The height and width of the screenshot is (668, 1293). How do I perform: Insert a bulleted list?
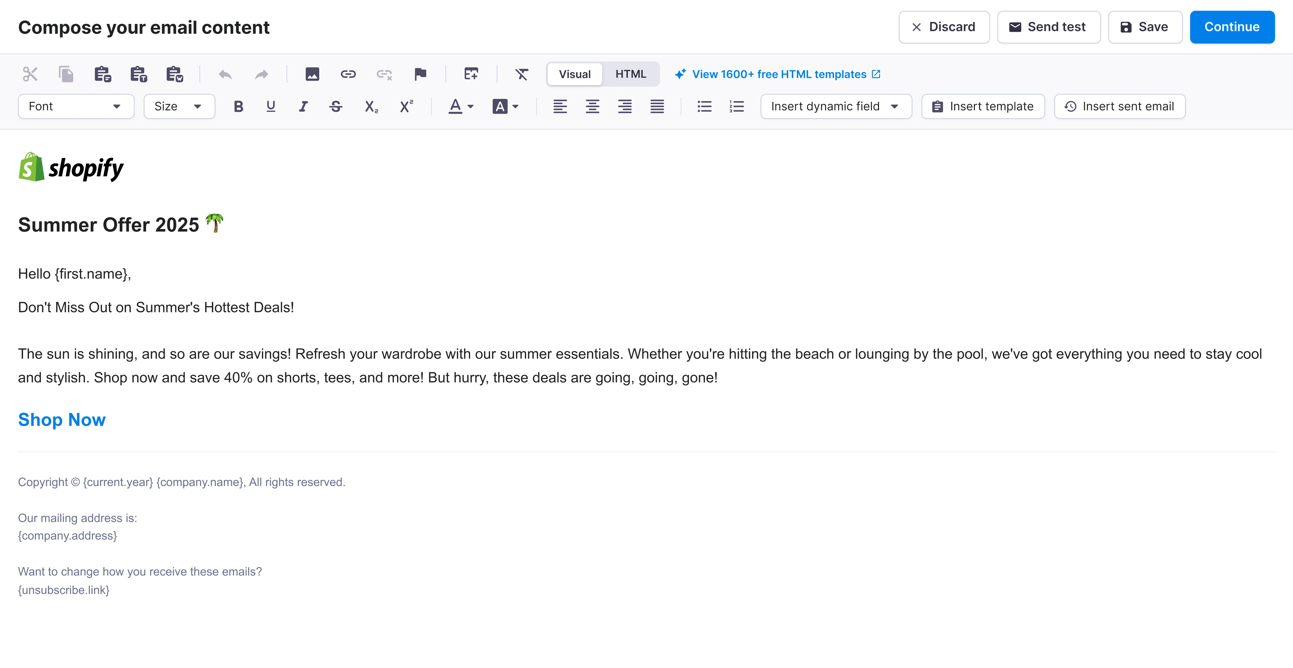705,106
